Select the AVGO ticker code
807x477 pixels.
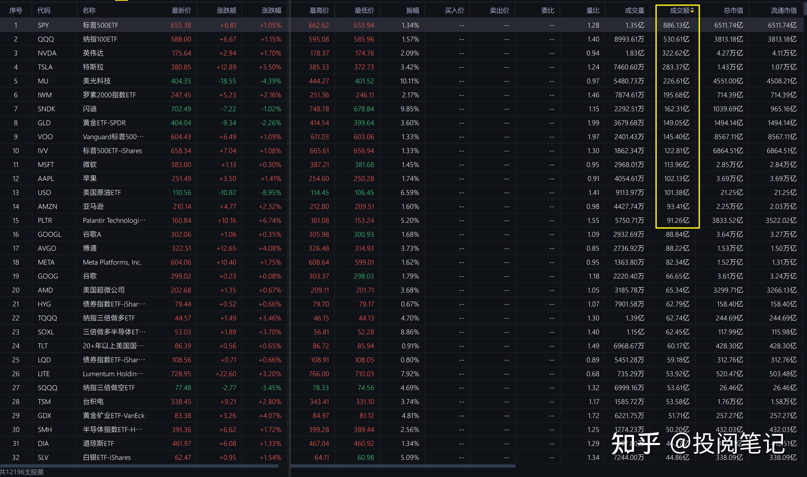coord(47,249)
